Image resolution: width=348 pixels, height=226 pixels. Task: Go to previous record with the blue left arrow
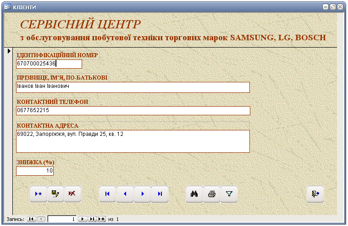(x=125, y=194)
